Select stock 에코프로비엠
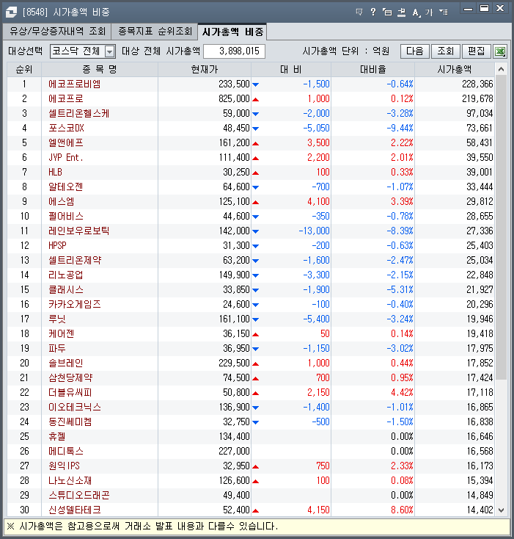 point(75,84)
